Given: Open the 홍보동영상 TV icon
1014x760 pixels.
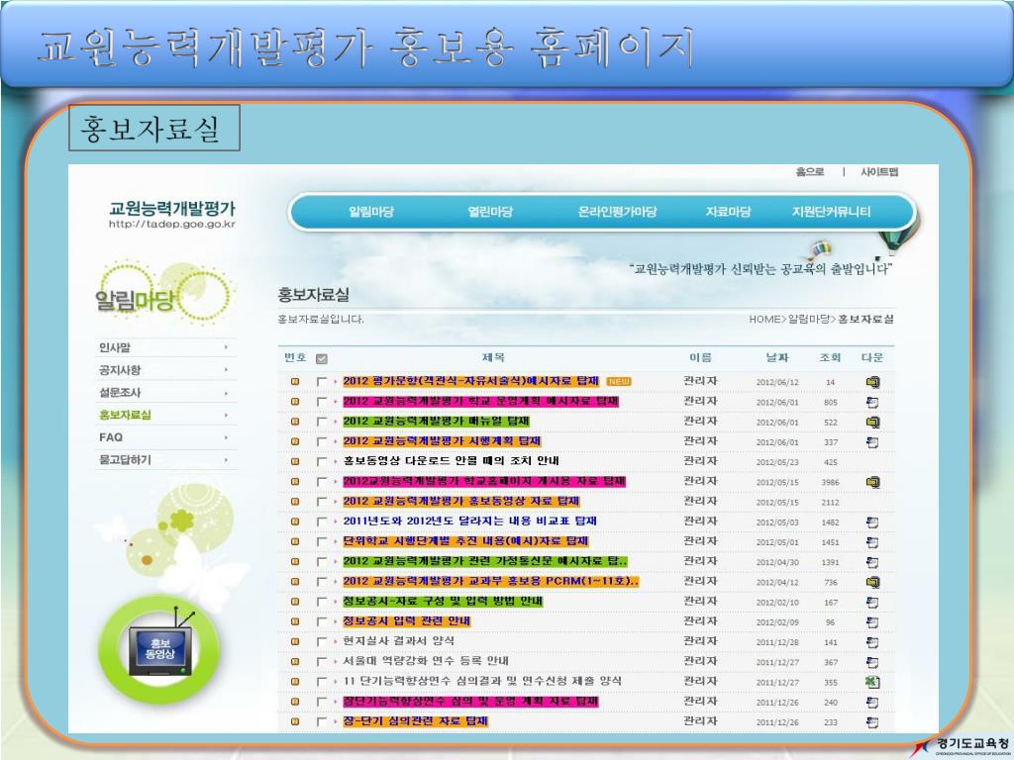Looking at the screenshot, I should [159, 649].
